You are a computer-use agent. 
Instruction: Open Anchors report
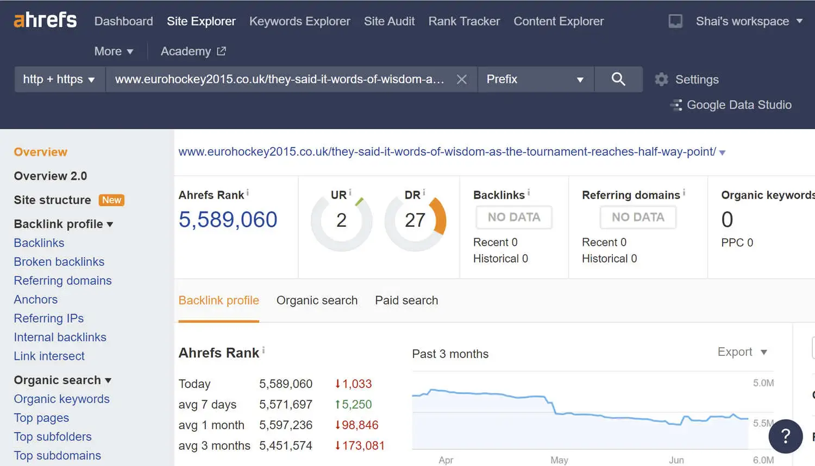coord(36,299)
